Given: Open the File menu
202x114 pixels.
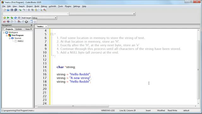Looking at the screenshot, I should (x=4, y=6).
